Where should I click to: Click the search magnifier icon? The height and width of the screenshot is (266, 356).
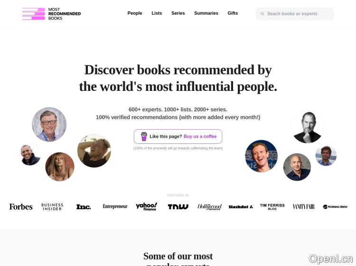(x=262, y=14)
